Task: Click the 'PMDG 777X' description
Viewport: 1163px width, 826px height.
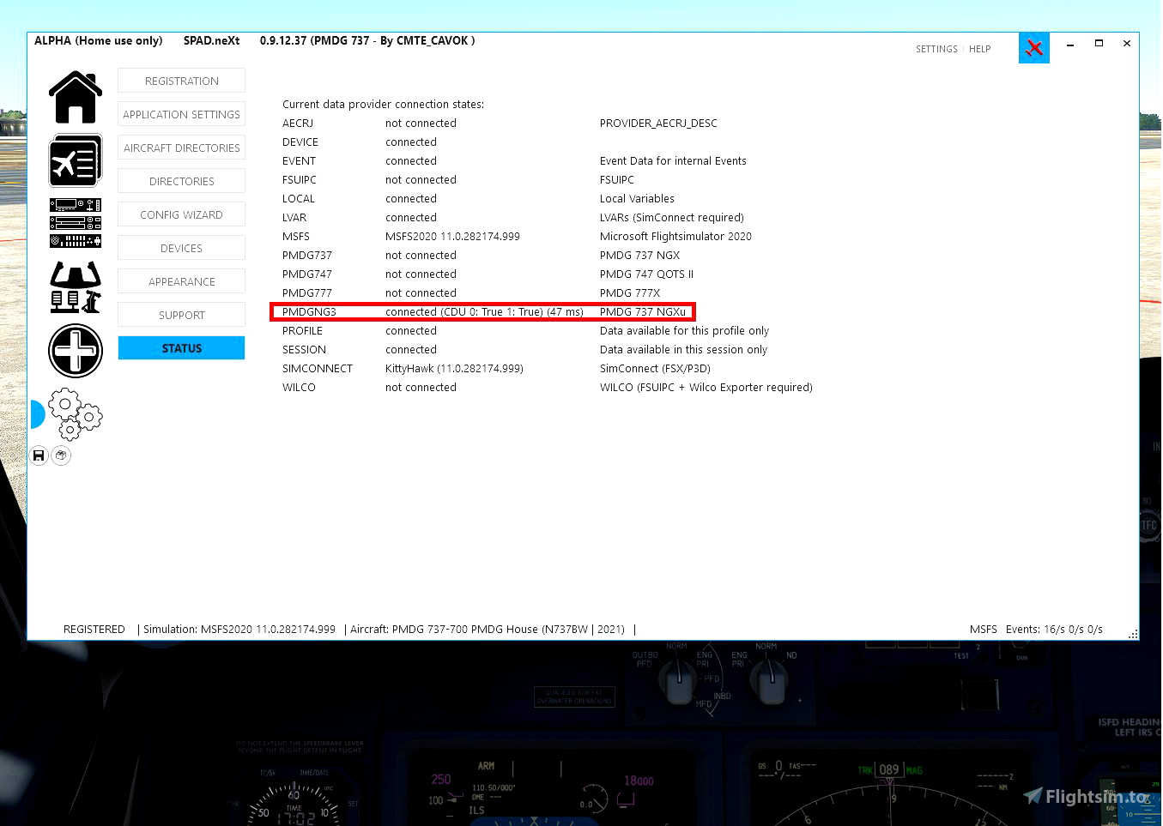Action: pos(630,293)
